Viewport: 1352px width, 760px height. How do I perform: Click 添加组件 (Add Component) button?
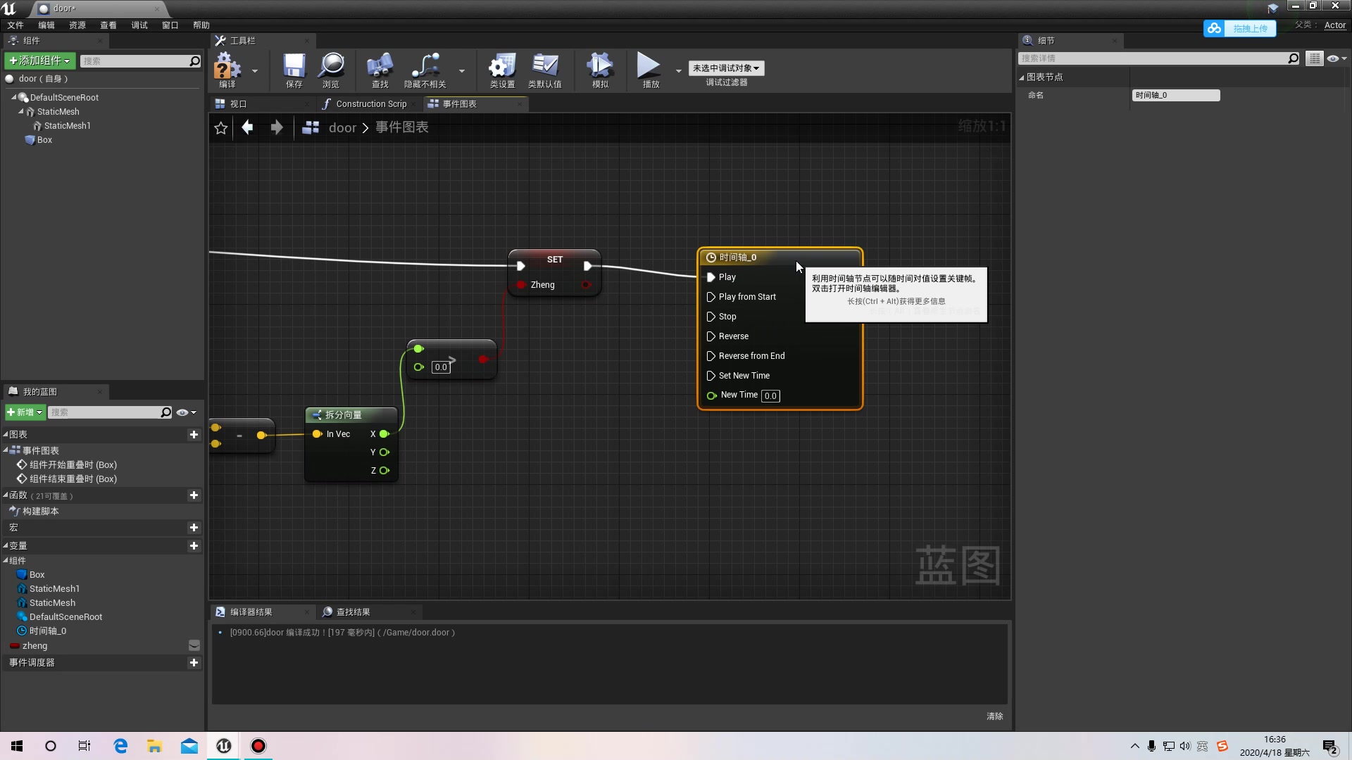(39, 61)
